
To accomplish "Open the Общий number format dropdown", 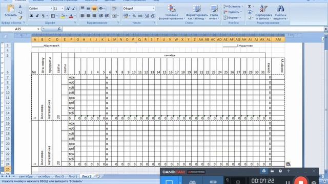I will point(153,9).
